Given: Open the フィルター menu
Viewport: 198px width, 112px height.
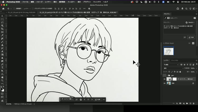Looking at the screenshot, I should click(x=71, y=2).
